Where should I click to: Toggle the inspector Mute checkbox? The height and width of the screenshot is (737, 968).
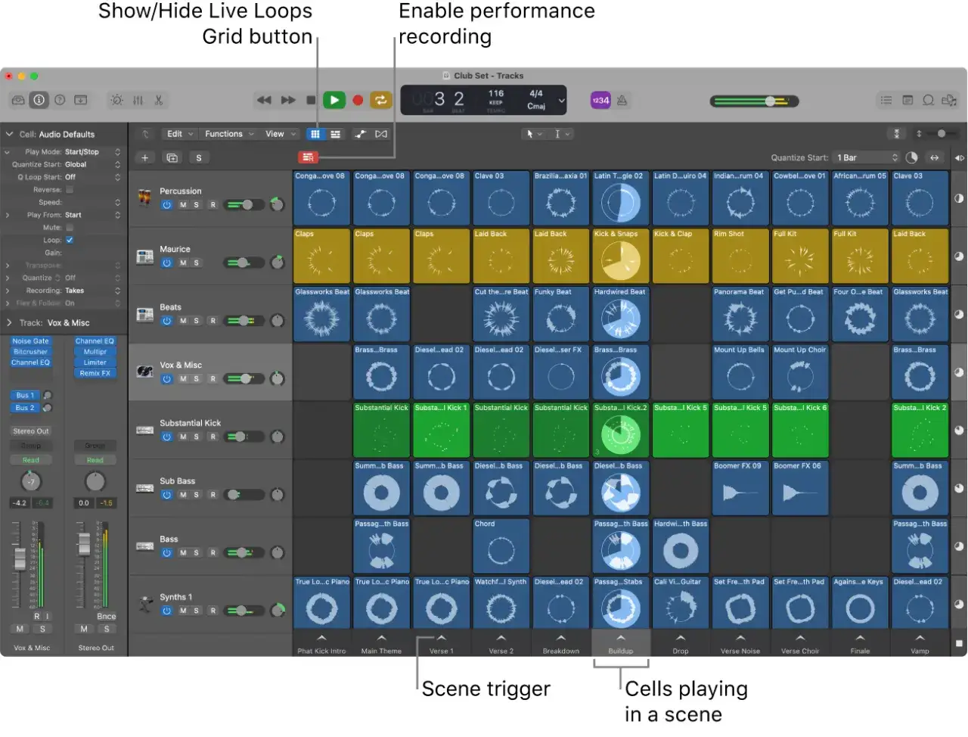(x=70, y=228)
